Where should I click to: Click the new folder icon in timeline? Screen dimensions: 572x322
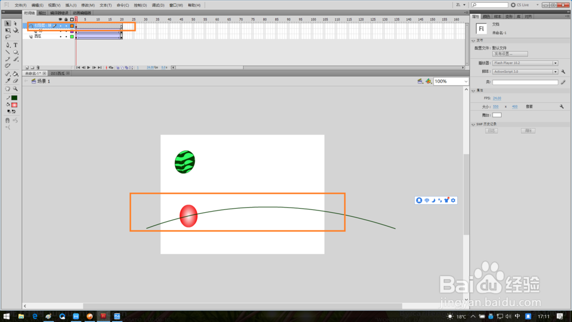[x=32, y=68]
